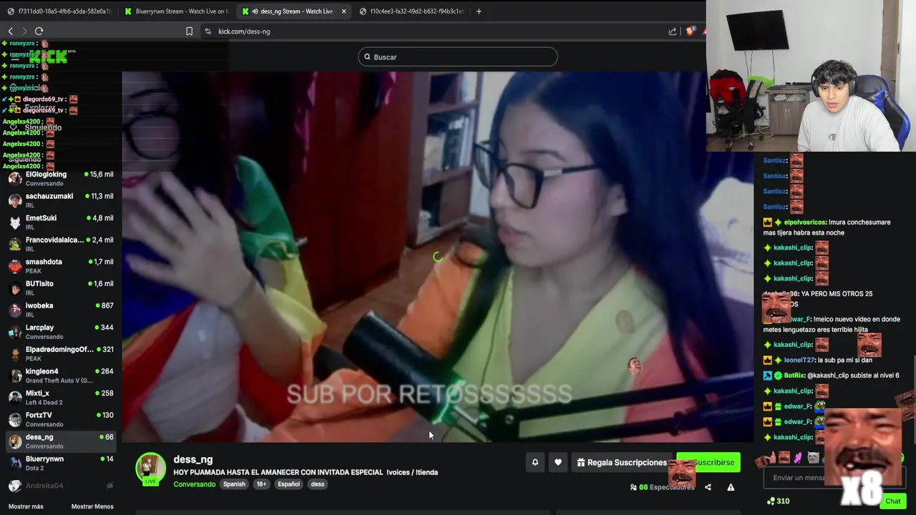Open FortzTV channel in sidebar
The image size is (916, 515).
pos(61,419)
